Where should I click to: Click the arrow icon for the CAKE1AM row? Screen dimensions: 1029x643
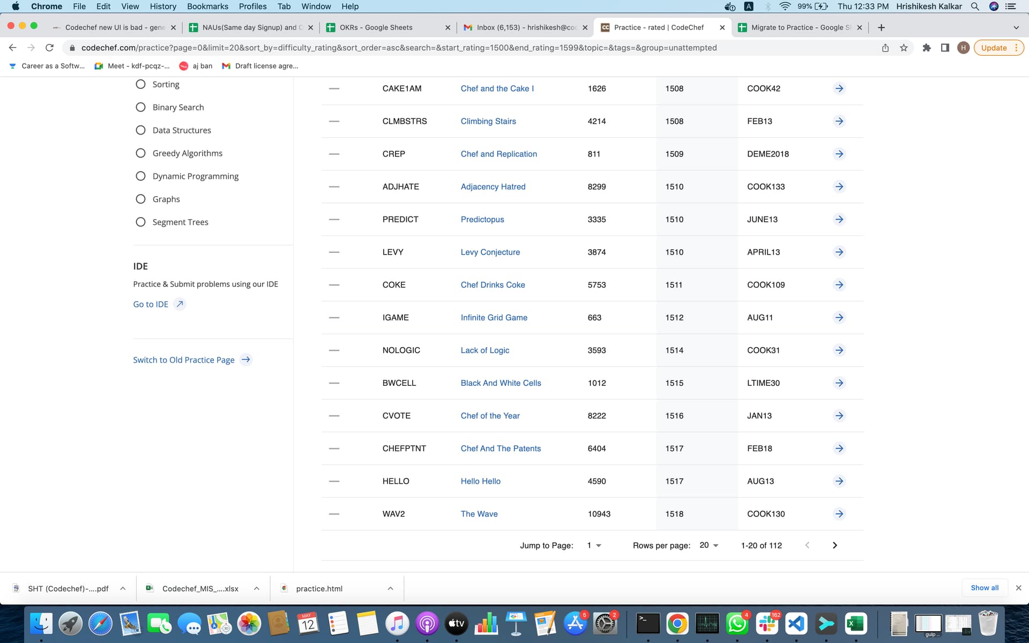coord(839,88)
